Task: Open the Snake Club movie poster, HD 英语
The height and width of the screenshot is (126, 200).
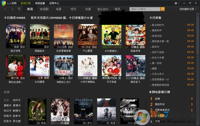Action: click(x=37, y=111)
